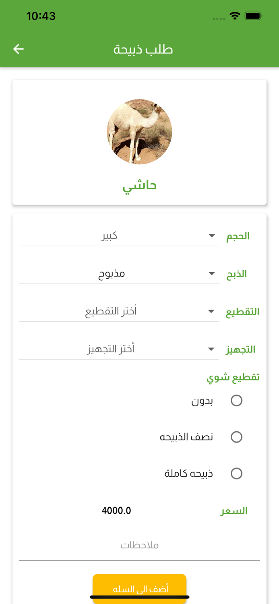The image size is (279, 604).
Task: Click the التجهيز dropdown arrow icon
Action: coord(211,349)
